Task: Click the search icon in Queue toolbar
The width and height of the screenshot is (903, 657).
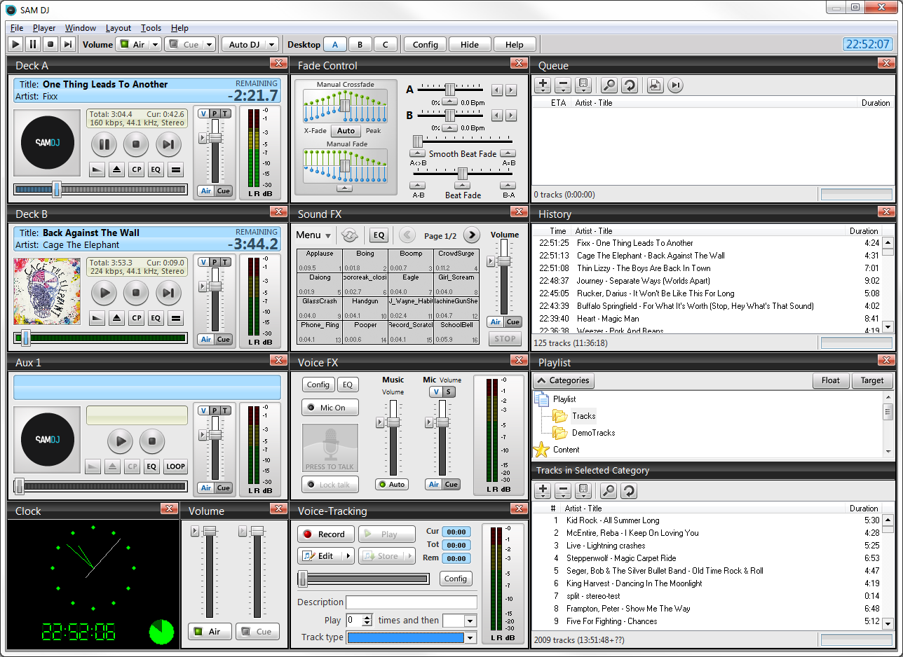Action: pos(609,85)
